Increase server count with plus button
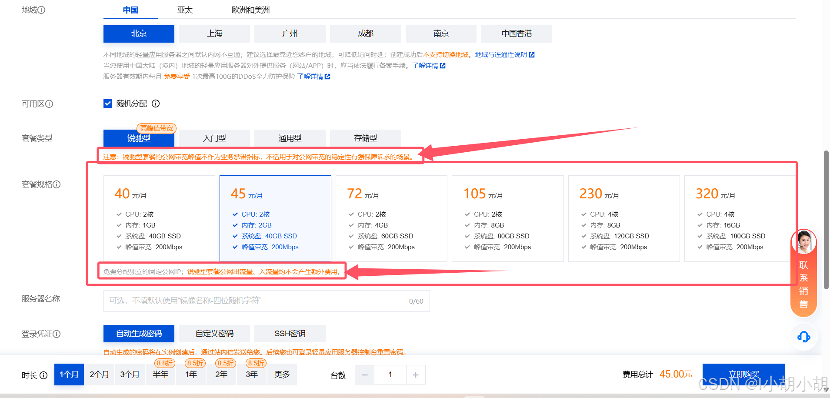The height and width of the screenshot is (398, 830). (x=416, y=375)
